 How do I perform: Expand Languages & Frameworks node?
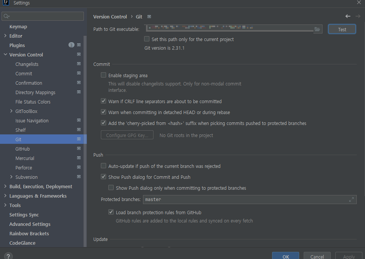click(5, 196)
